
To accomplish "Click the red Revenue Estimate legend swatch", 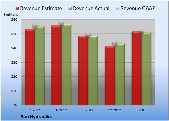I will [17, 8].
